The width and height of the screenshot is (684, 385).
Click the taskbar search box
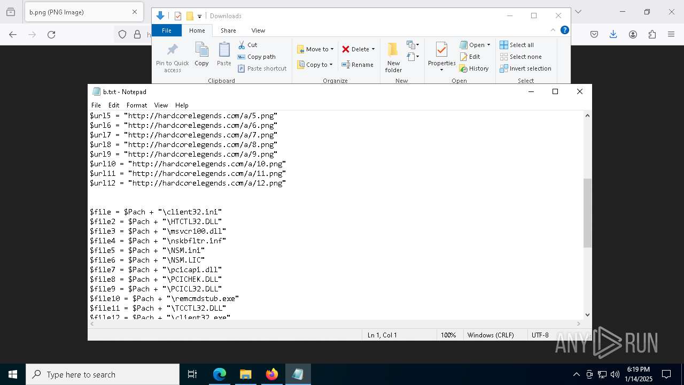pyautogui.click(x=103, y=374)
